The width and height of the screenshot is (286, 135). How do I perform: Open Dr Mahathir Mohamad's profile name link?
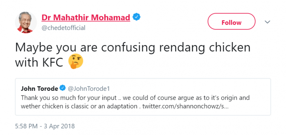click(86, 17)
